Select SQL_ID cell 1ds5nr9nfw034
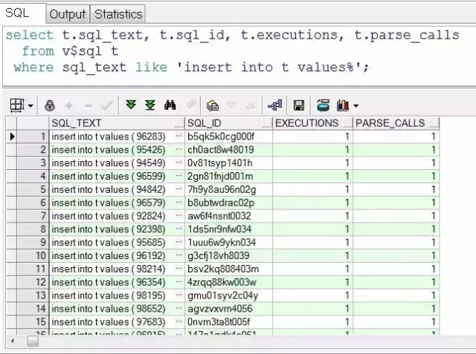Viewport: 476px width, 354px height. [x=228, y=229]
